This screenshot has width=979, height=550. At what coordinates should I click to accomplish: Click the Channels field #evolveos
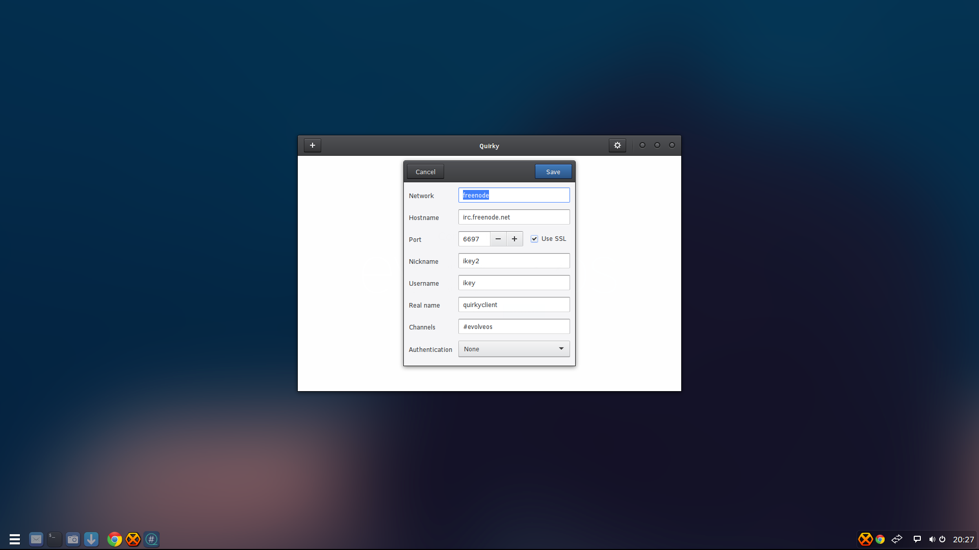click(514, 326)
